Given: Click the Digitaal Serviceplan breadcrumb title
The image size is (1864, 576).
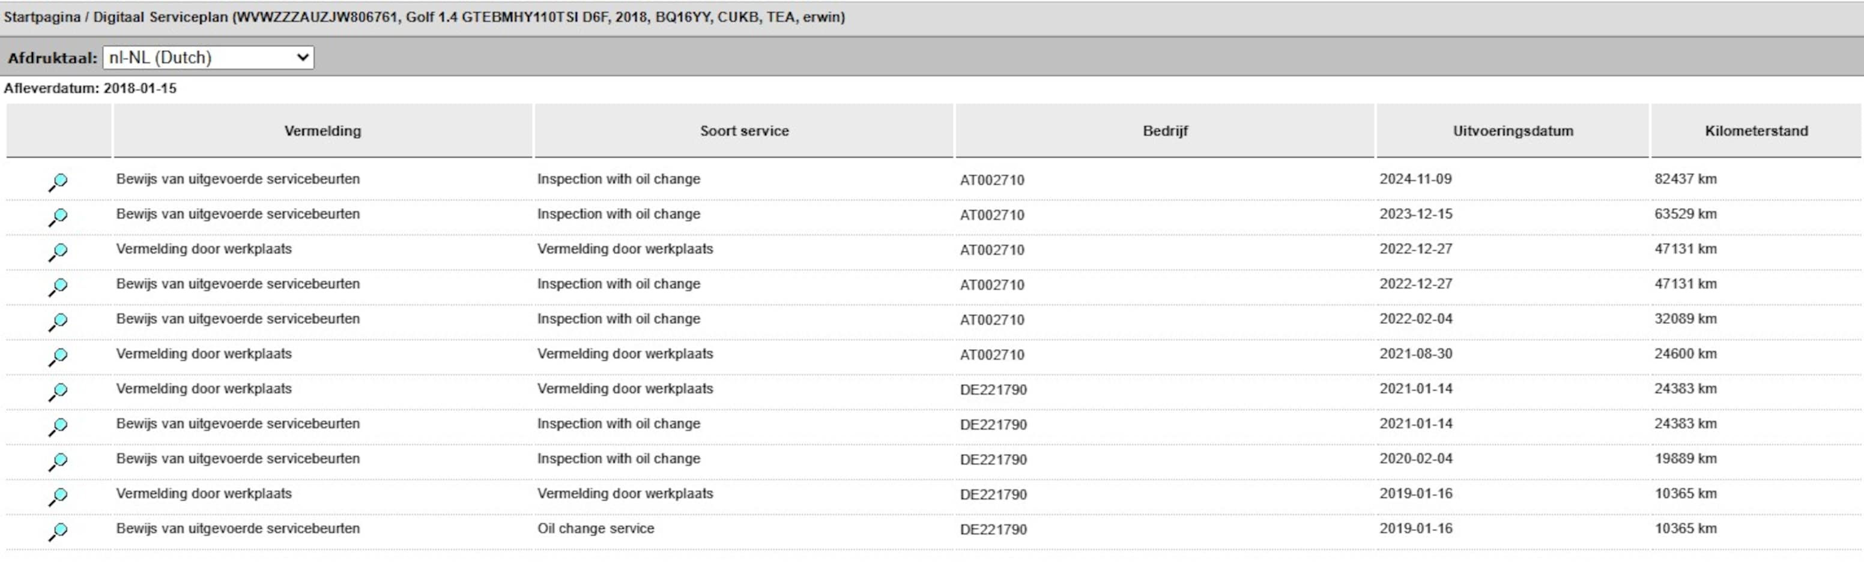Looking at the screenshot, I should tap(160, 17).
